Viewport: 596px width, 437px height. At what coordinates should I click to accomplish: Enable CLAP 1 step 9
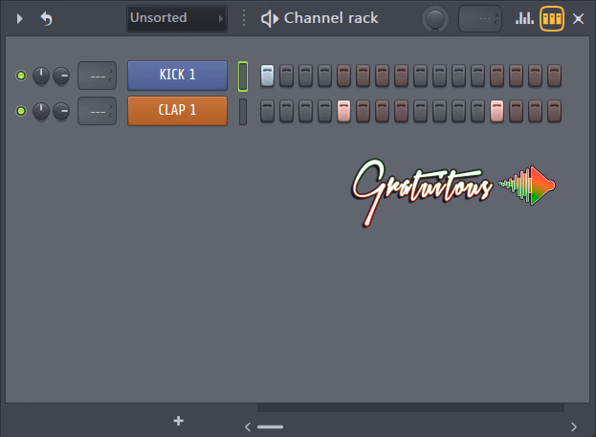coord(420,111)
